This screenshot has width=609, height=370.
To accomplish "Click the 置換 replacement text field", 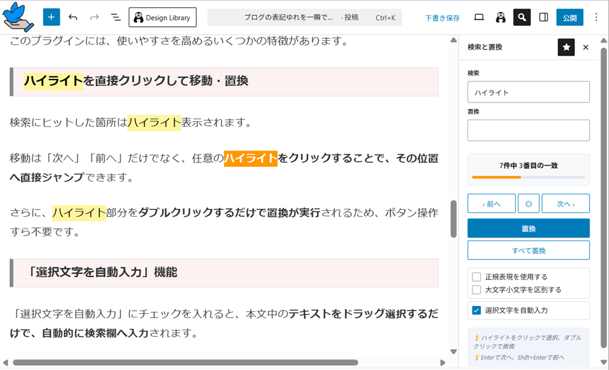I will tap(528, 130).
